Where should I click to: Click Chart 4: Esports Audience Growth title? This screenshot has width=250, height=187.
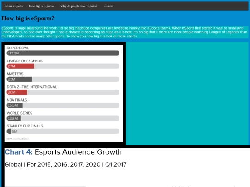63,152
